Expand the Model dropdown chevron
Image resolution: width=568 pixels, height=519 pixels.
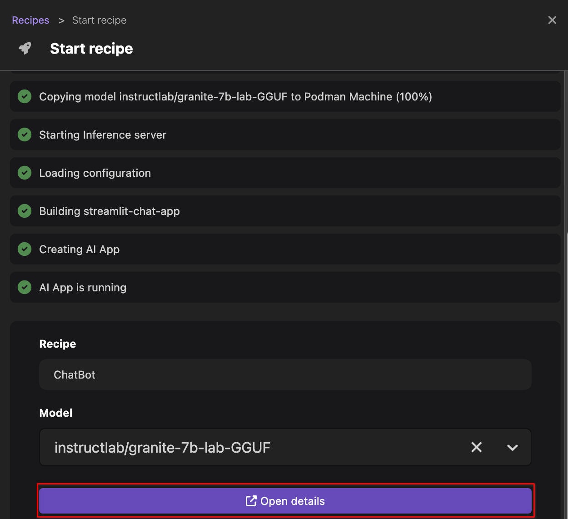(x=512, y=448)
